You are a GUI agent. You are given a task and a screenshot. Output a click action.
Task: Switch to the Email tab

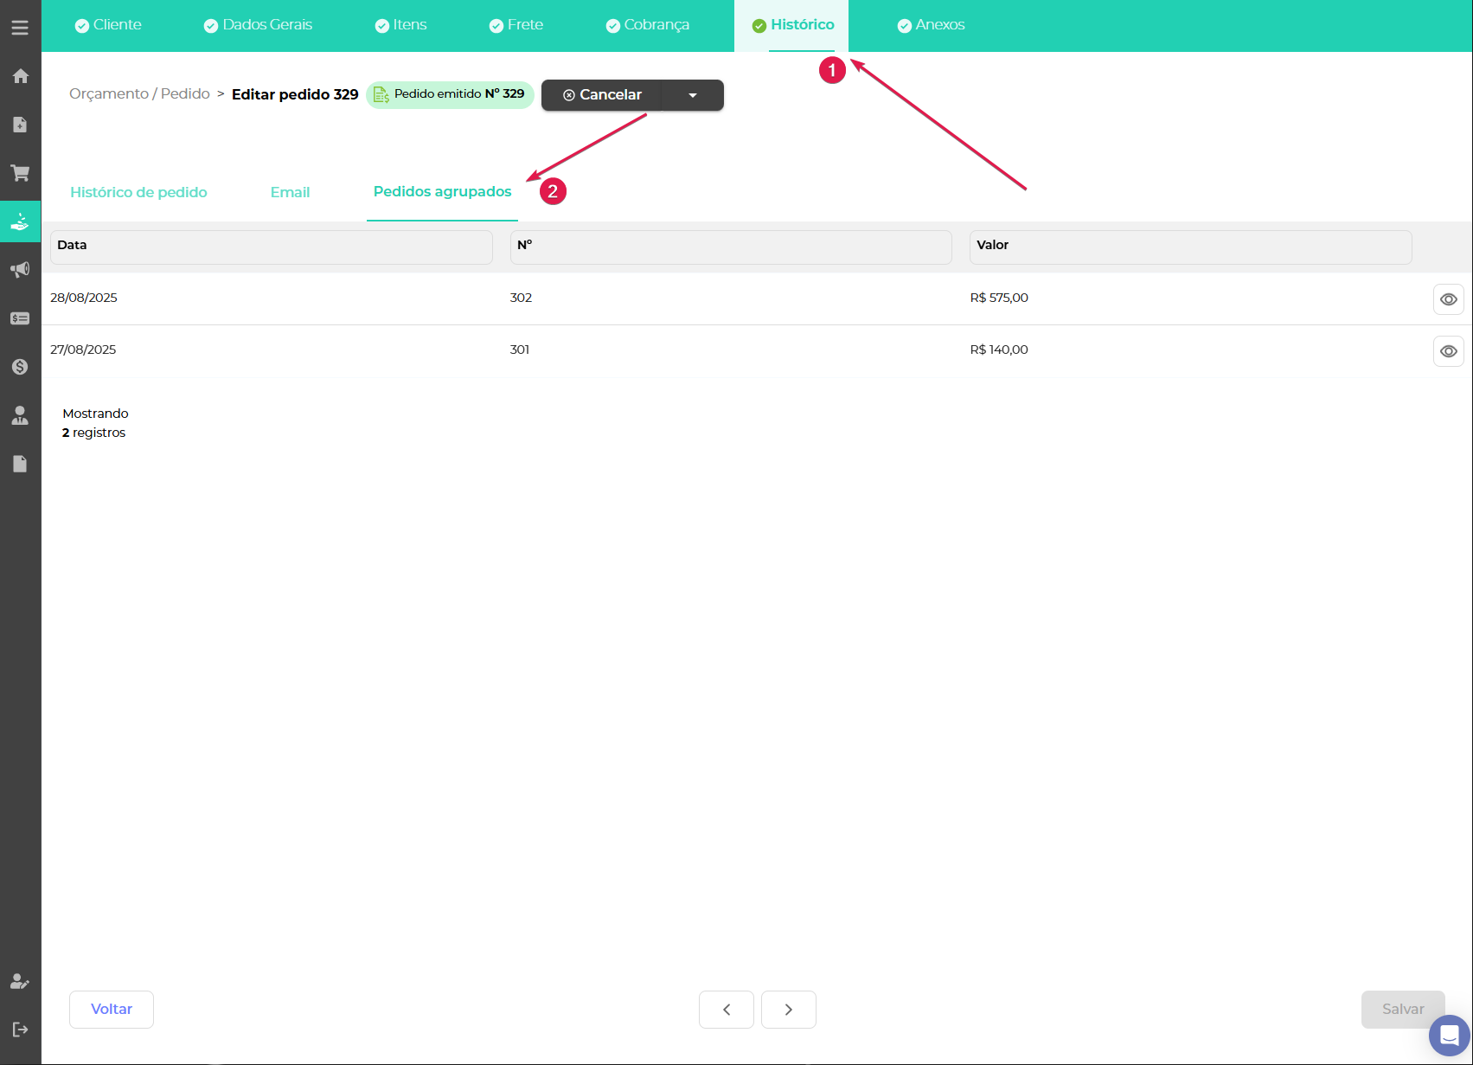(x=290, y=192)
